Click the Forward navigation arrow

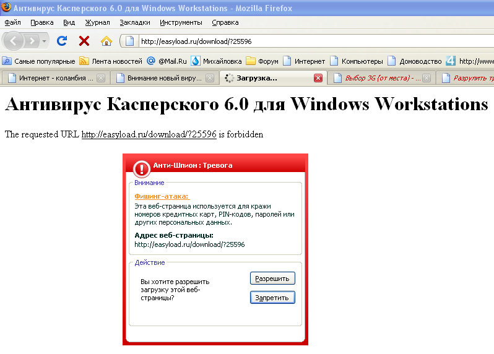(32, 41)
